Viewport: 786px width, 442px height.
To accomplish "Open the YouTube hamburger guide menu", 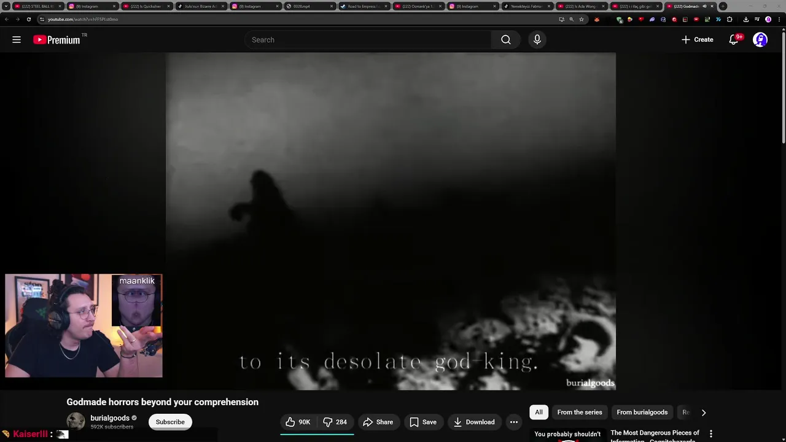I will pos(17,40).
